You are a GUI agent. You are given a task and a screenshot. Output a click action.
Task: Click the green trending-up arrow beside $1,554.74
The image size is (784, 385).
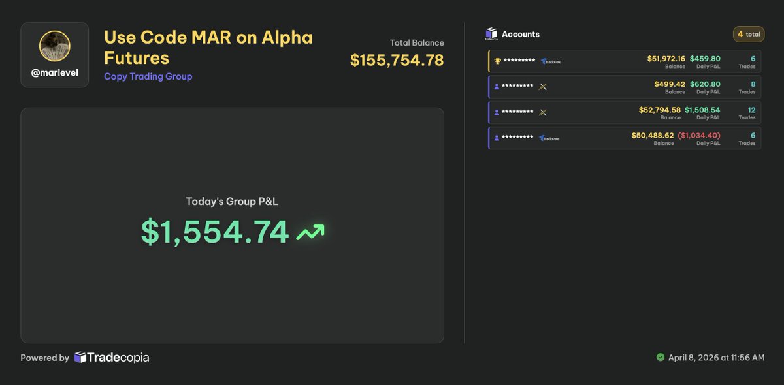click(310, 232)
